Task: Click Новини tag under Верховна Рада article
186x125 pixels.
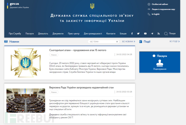Action: point(54,92)
